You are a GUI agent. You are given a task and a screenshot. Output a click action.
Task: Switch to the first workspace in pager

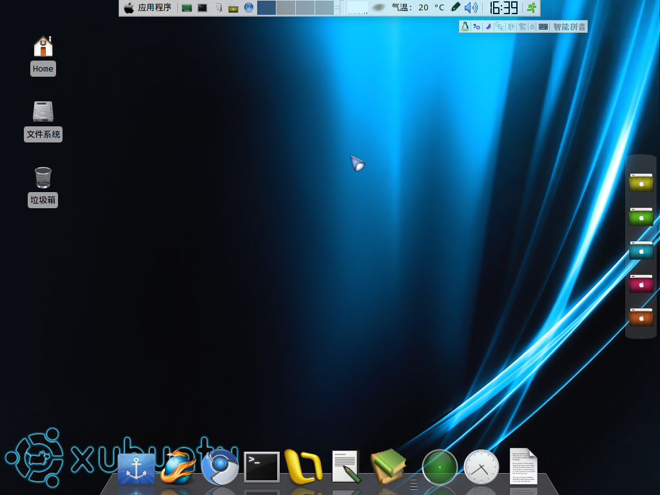(266, 8)
